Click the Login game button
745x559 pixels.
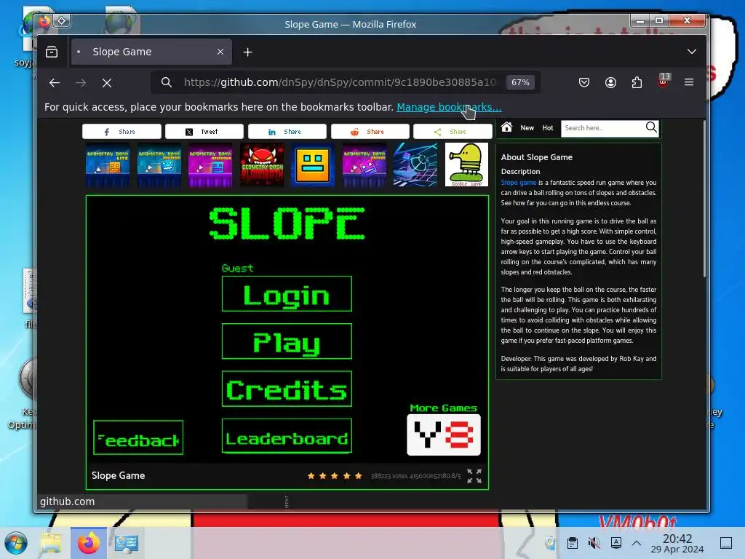tap(287, 294)
